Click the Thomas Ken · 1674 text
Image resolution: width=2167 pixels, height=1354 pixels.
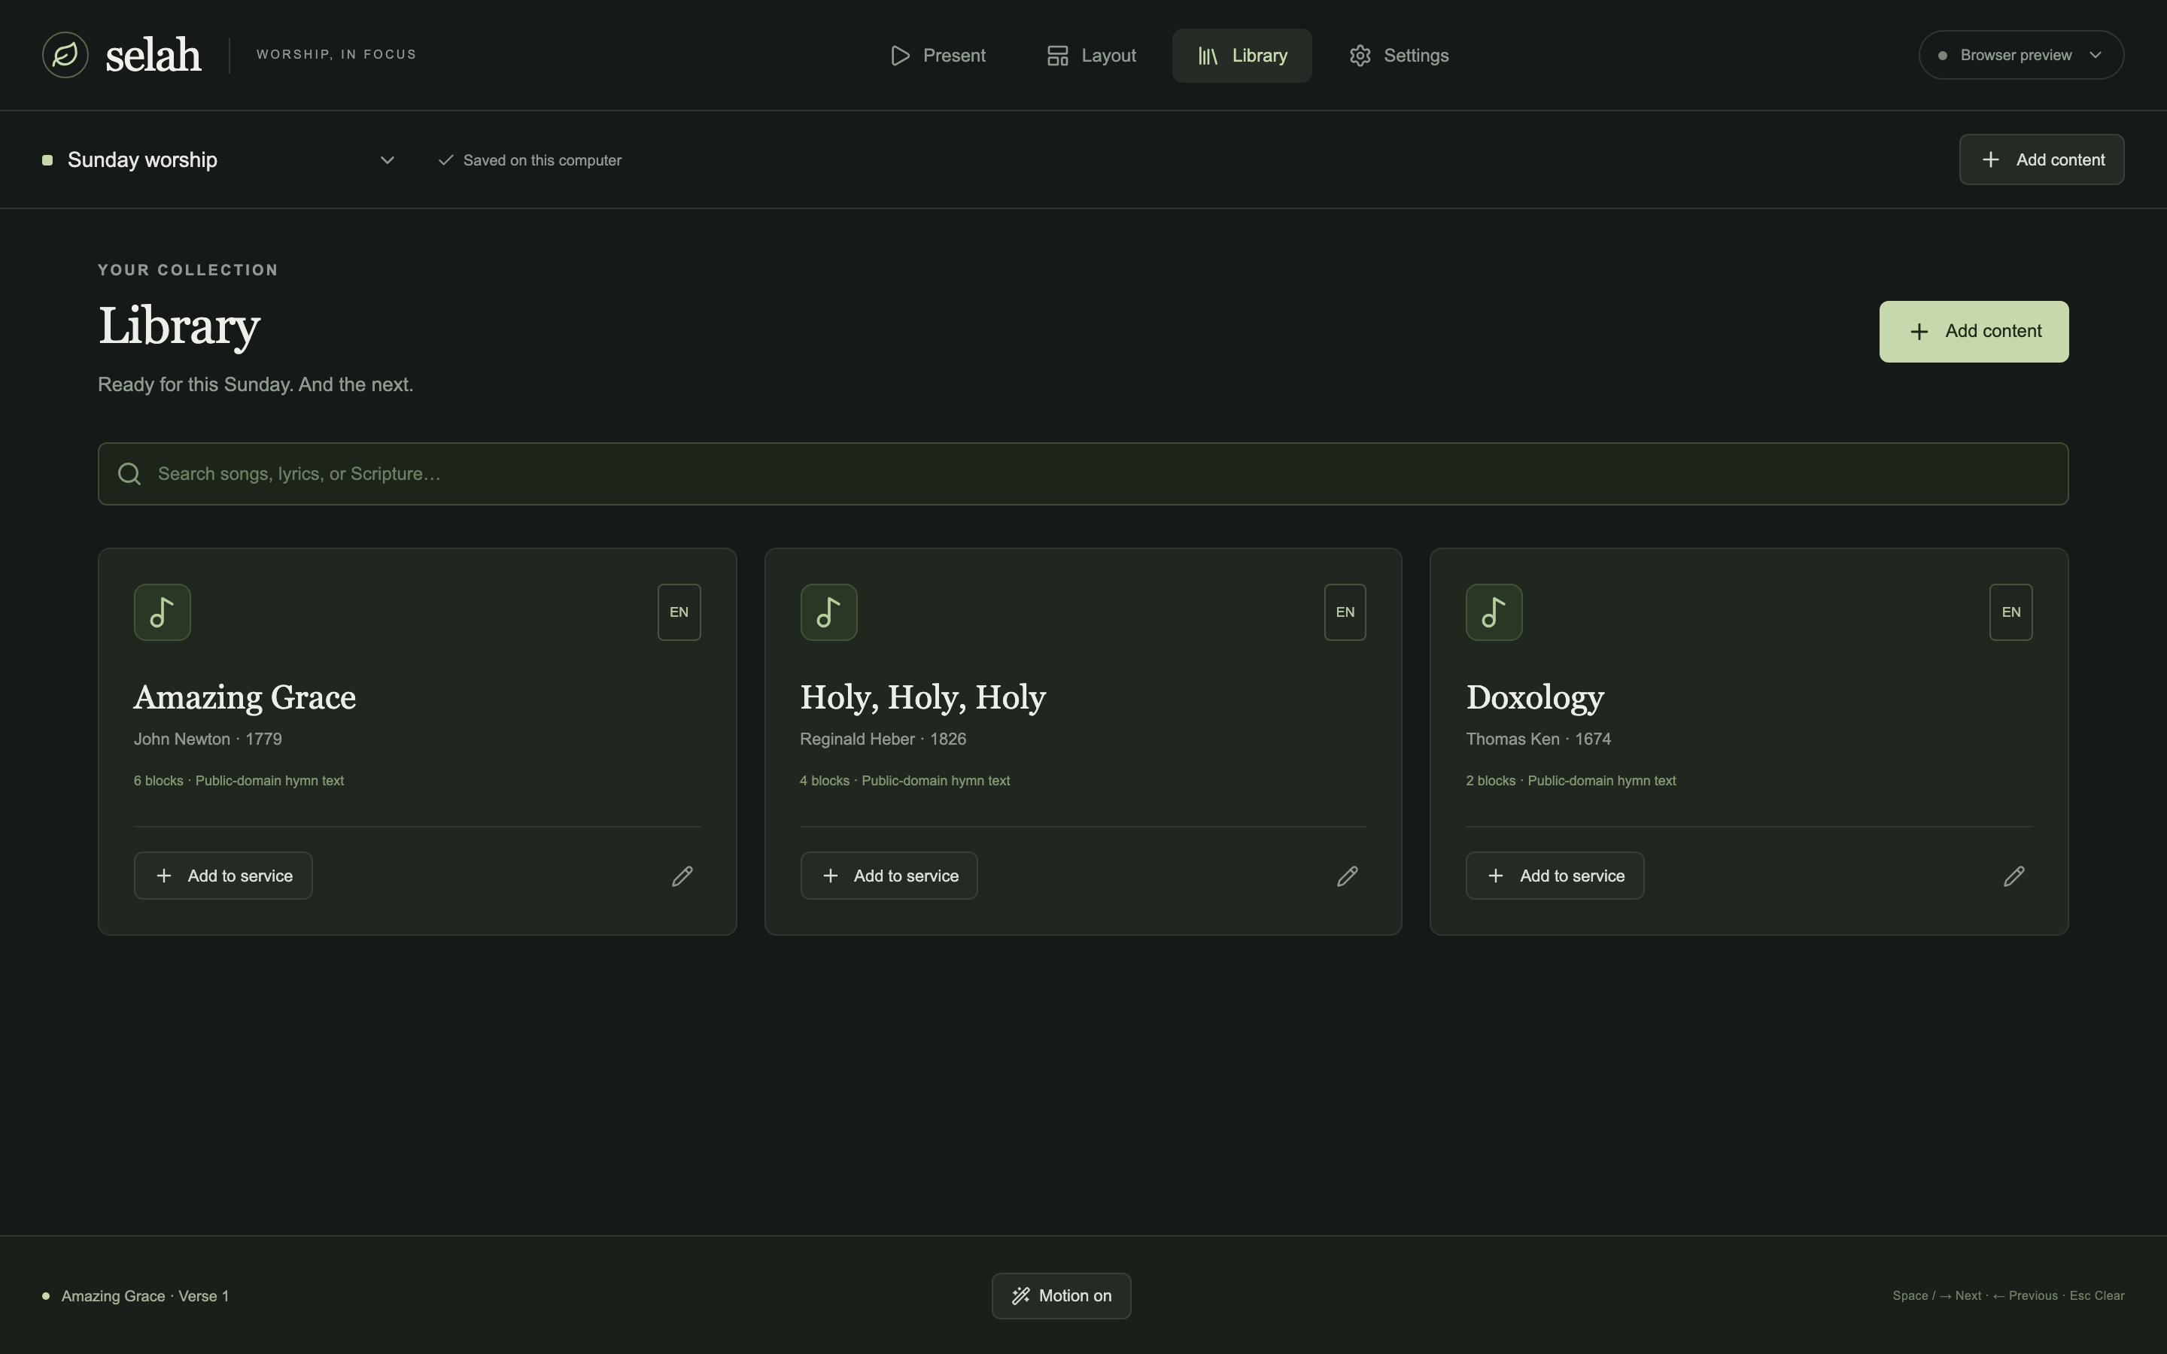click(1539, 739)
